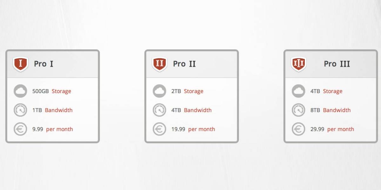Click the euro price icon in Pro I
Viewport: 381px width, 190px height.
[20, 129]
